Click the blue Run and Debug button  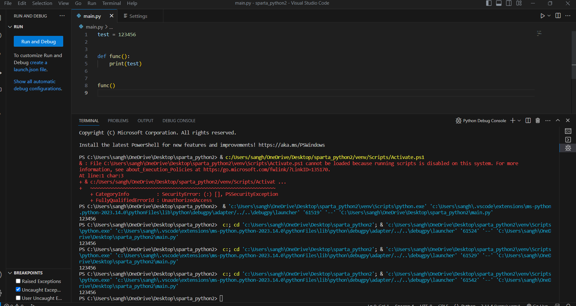38,41
